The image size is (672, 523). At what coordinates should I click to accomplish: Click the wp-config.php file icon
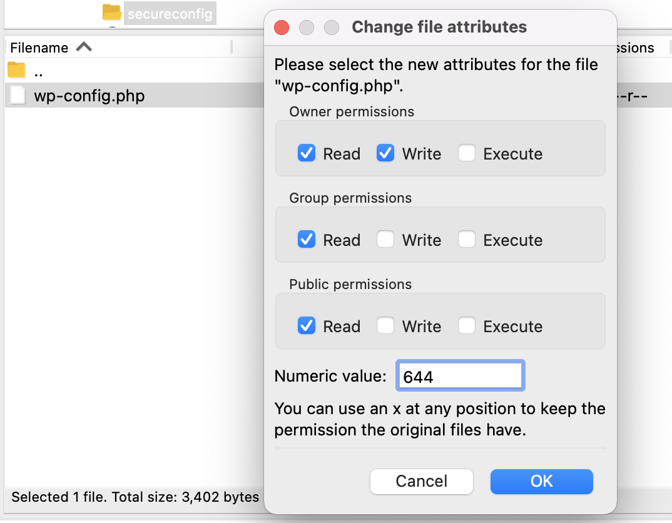tap(16, 95)
